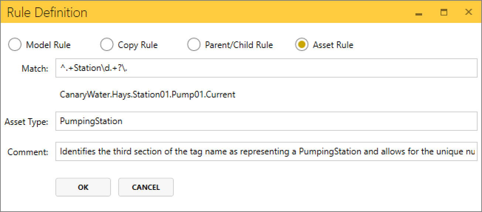This screenshot has height=212, width=482.
Task: Click the "Copy Rule" label text
Action: click(x=138, y=45)
